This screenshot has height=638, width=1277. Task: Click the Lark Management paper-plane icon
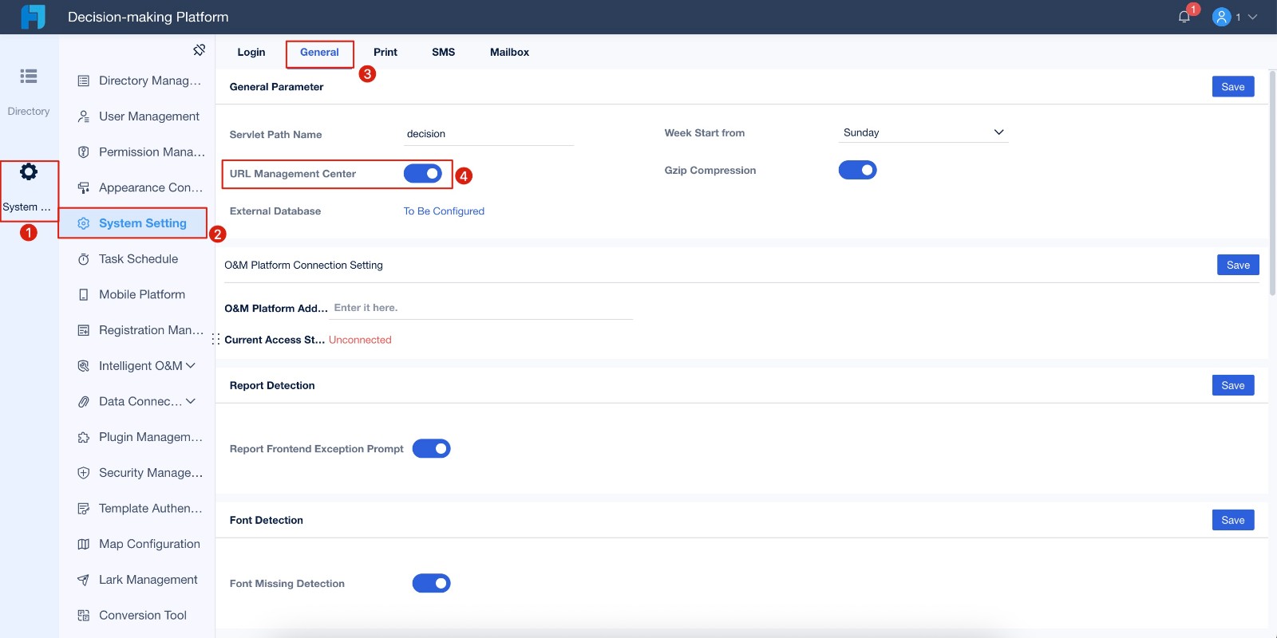coord(83,580)
